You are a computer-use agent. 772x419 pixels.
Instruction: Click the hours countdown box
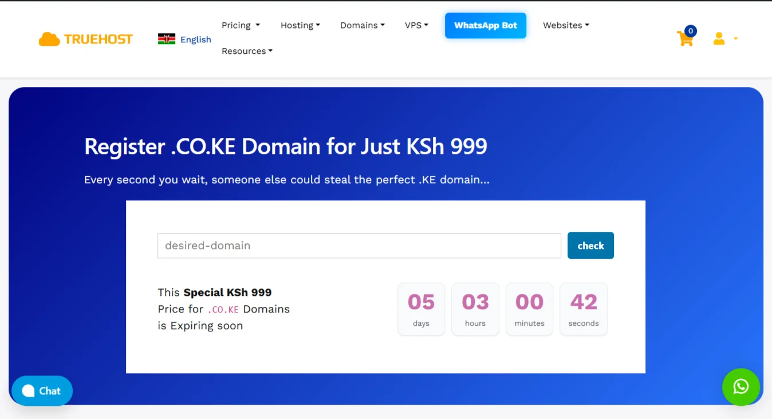(475, 309)
